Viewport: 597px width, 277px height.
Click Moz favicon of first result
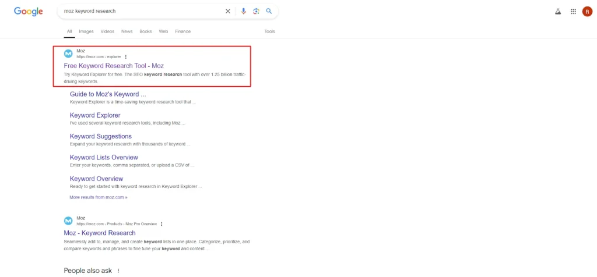68,54
